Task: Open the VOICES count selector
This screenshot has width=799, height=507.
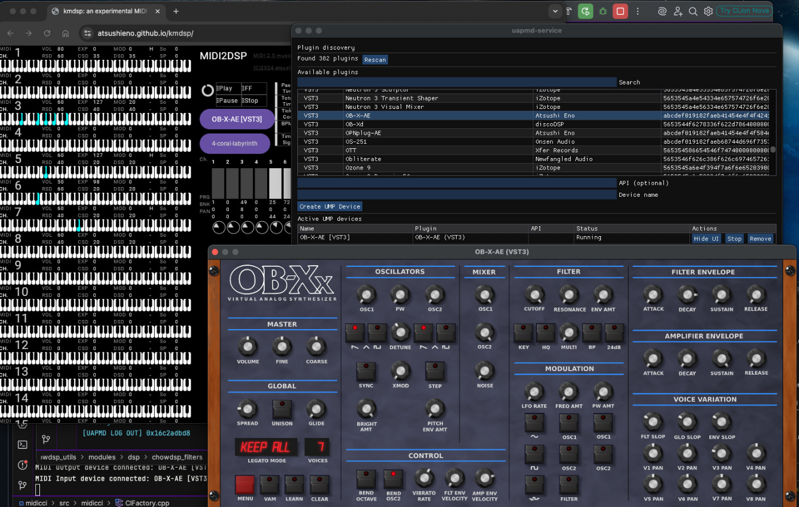Action: point(317,447)
